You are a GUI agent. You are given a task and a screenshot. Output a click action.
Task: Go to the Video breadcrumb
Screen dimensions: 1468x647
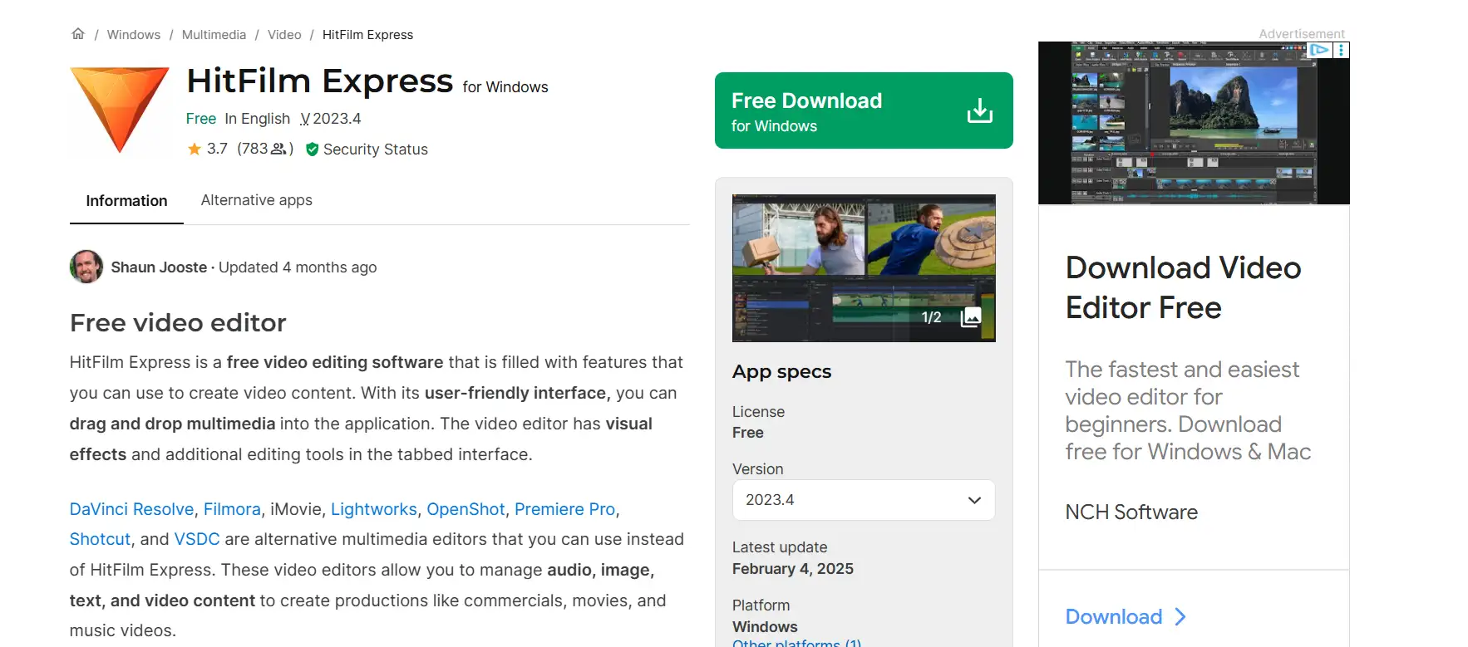pyautogui.click(x=284, y=35)
